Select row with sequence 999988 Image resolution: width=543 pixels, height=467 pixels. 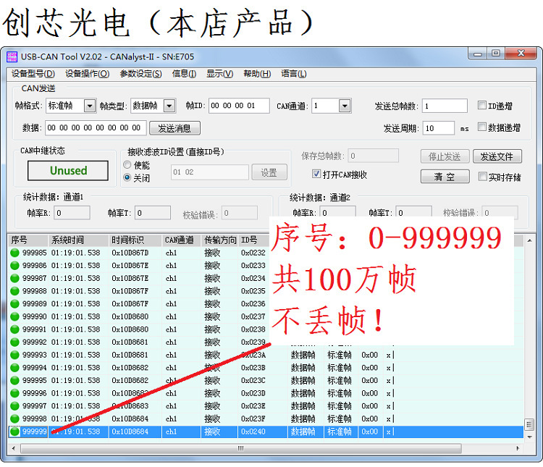(266, 291)
